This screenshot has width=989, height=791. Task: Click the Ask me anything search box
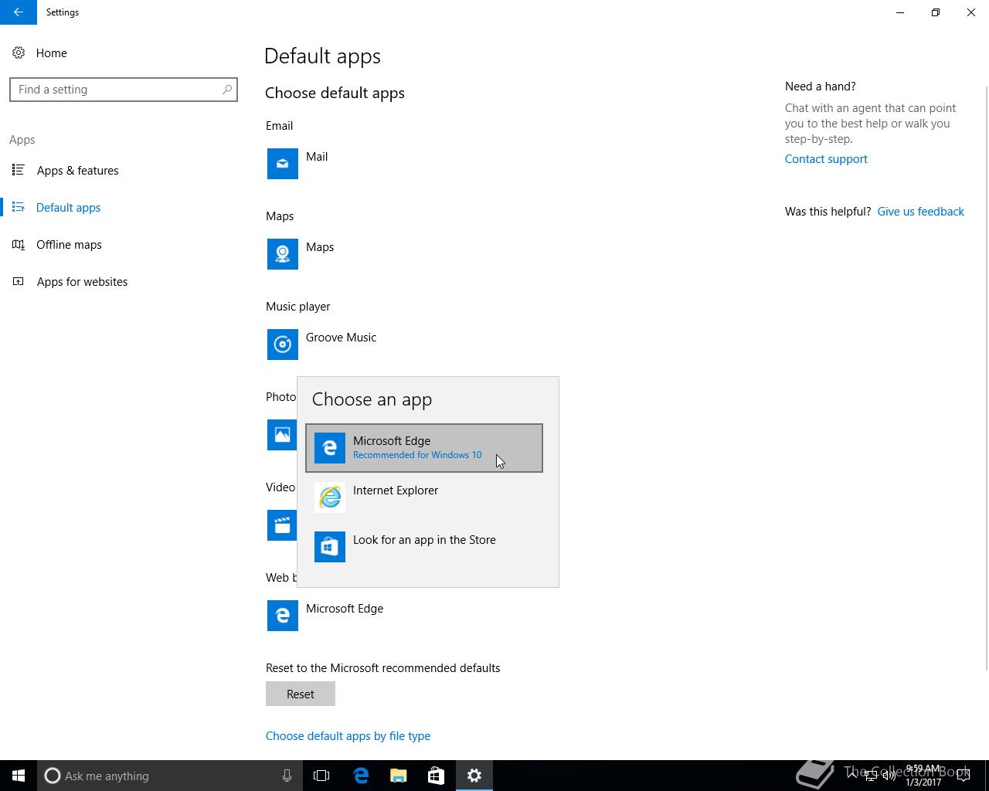coord(170,776)
